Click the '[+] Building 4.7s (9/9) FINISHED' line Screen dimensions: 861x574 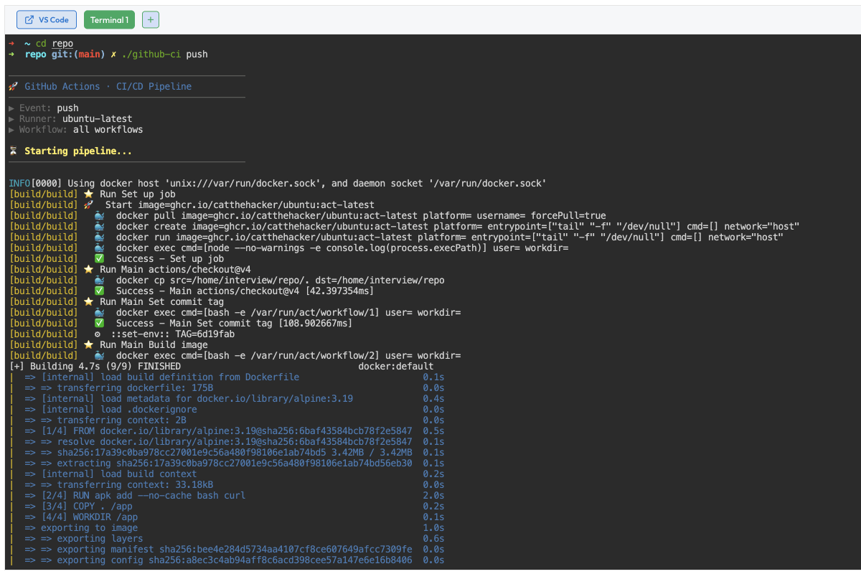click(x=95, y=367)
